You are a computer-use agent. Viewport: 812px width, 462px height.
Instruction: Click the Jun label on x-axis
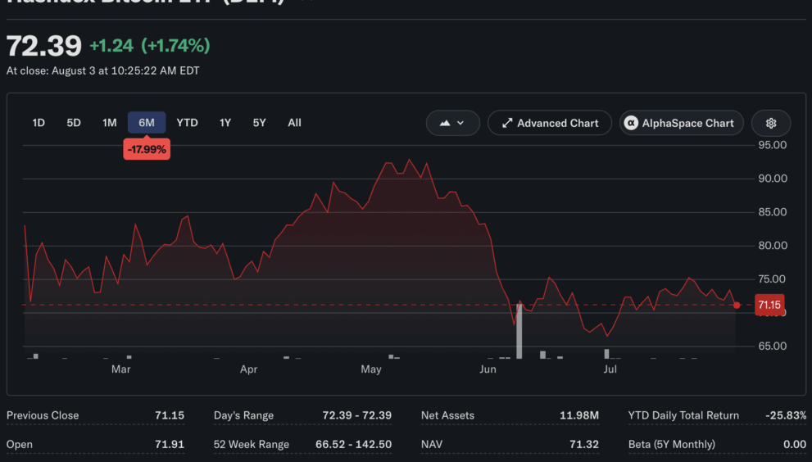click(x=488, y=369)
